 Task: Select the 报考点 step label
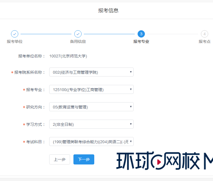pyautogui.click(x=205, y=41)
